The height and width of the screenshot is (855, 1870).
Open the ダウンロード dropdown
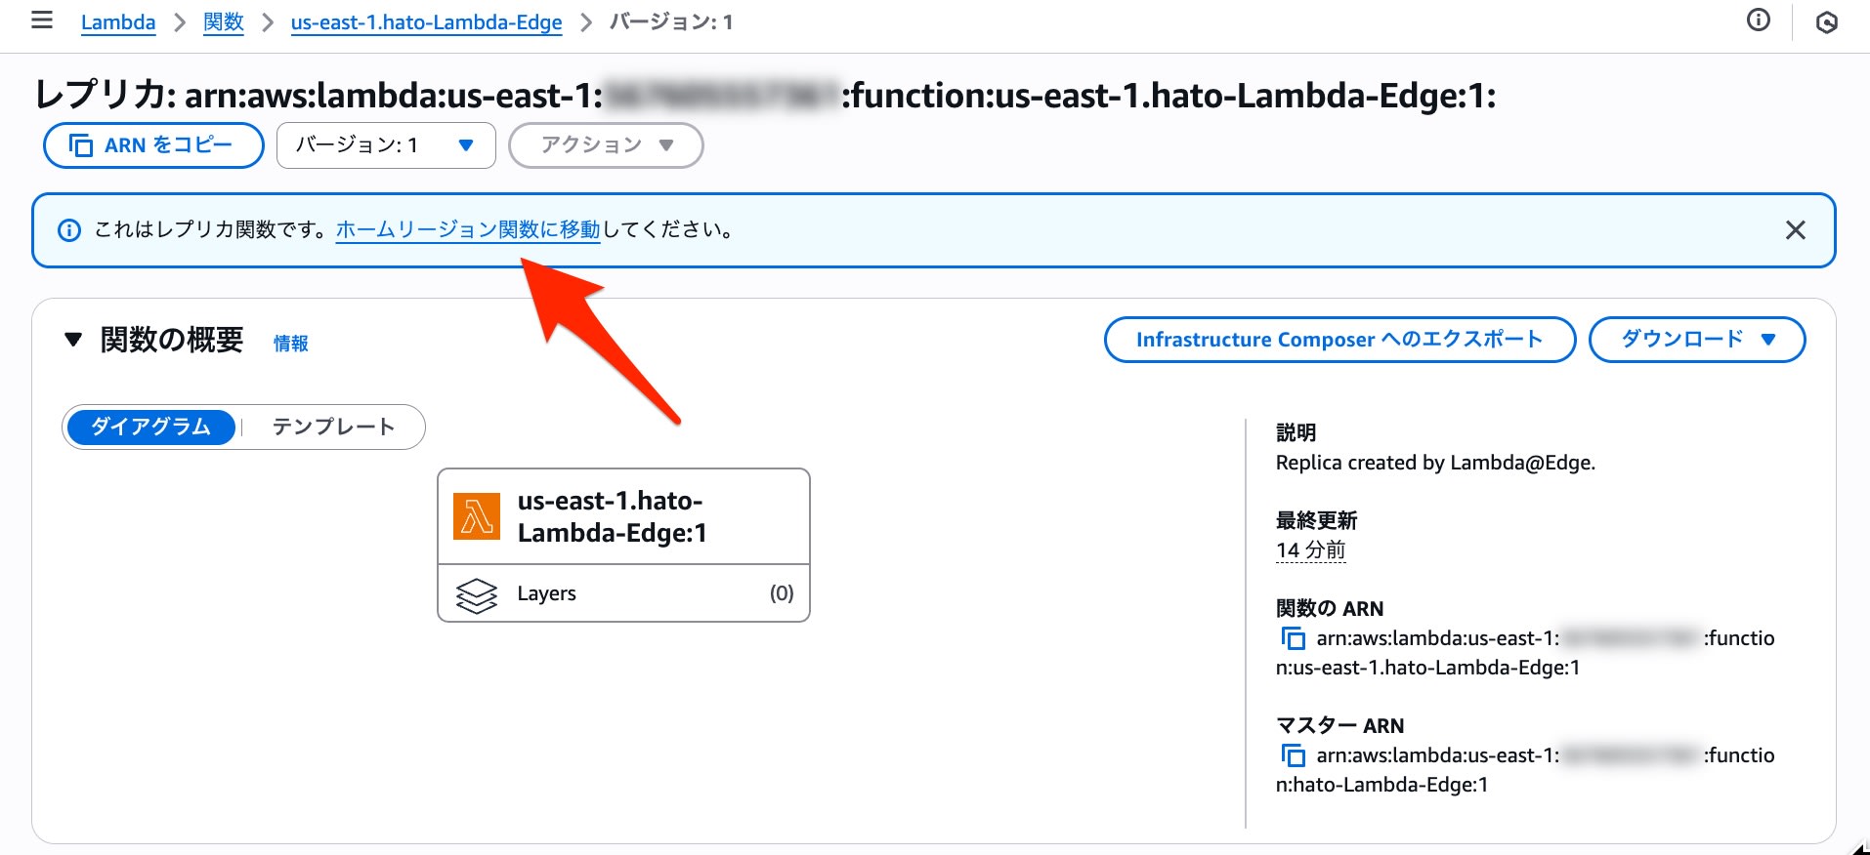coord(1697,340)
